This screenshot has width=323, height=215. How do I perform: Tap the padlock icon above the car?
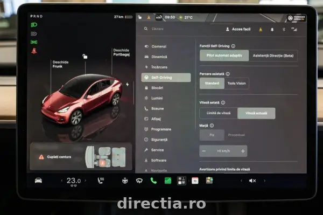click(x=85, y=56)
